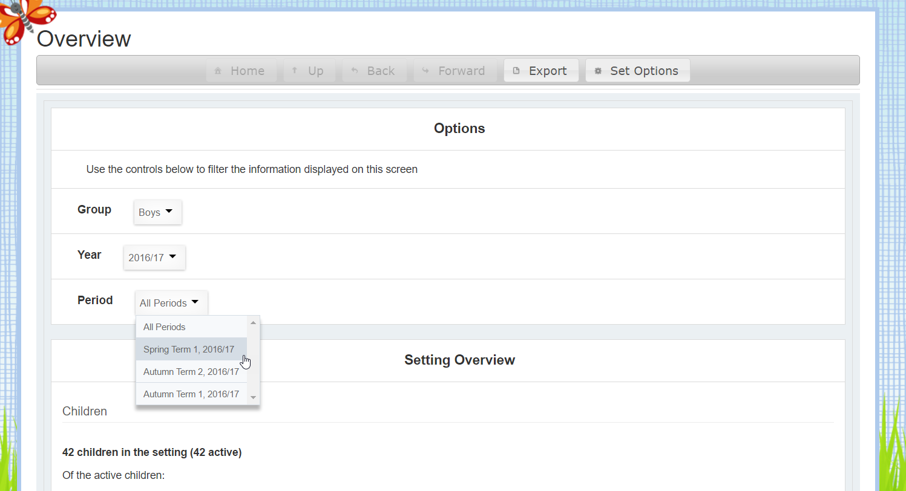
Task: Click the Year label
Action: (90, 255)
